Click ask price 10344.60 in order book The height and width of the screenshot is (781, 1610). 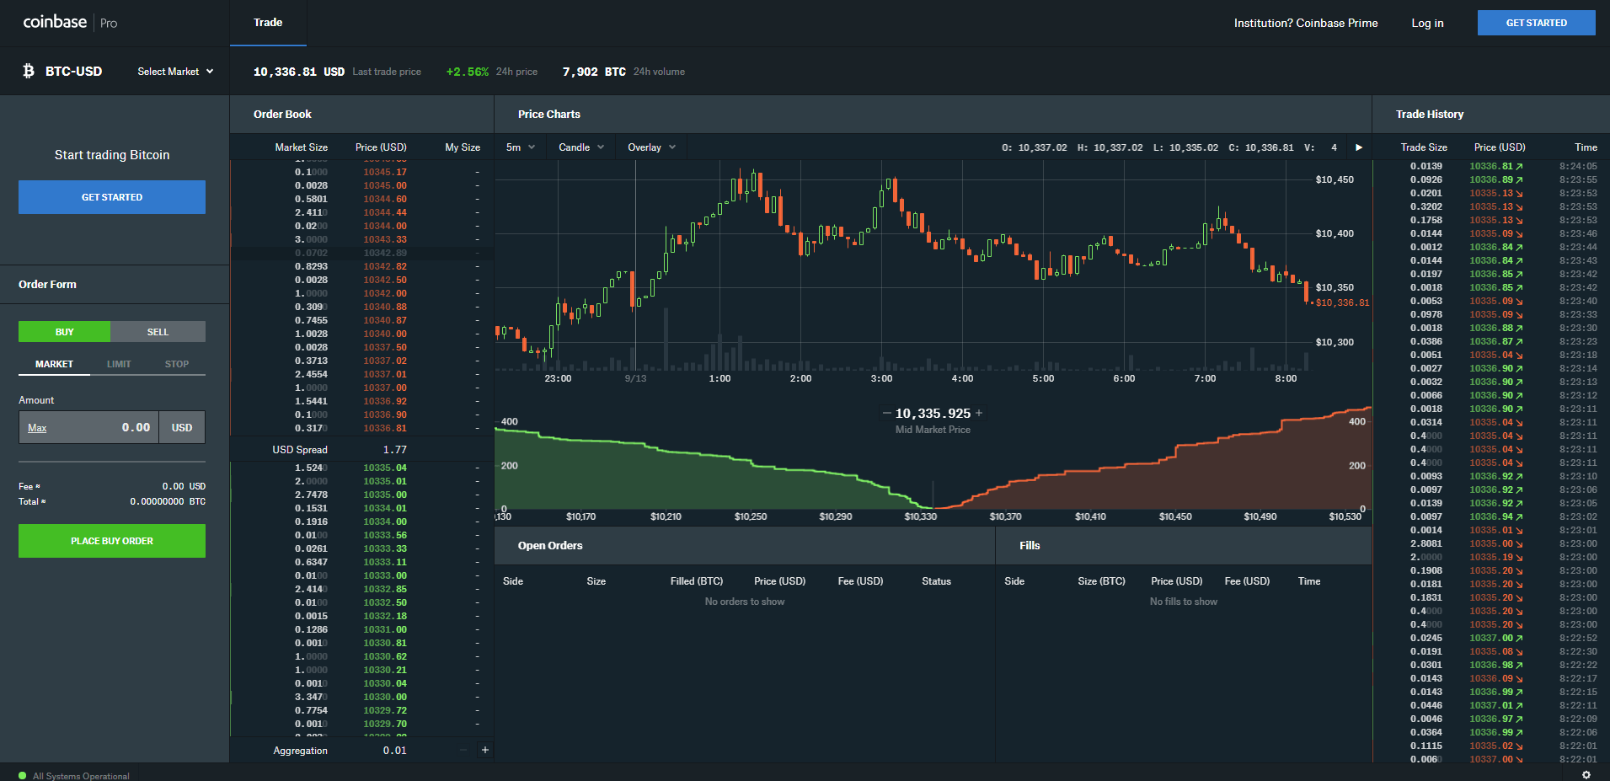point(385,199)
